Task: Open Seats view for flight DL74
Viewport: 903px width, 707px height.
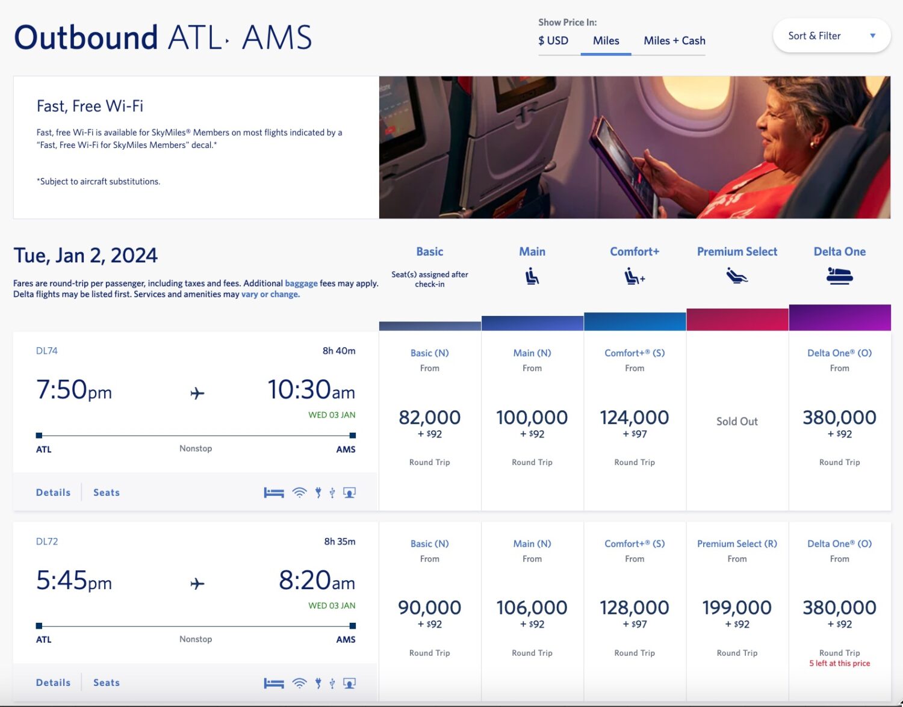Action: (106, 492)
